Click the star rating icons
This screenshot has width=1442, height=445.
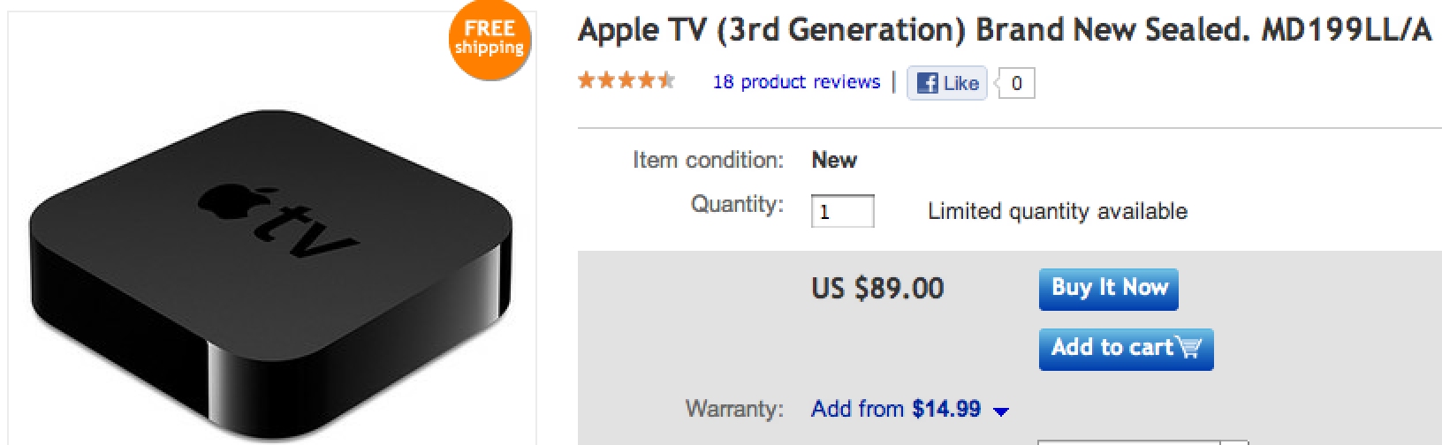pos(626,82)
